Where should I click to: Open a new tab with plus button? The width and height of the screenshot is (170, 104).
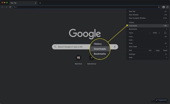[40, 3]
